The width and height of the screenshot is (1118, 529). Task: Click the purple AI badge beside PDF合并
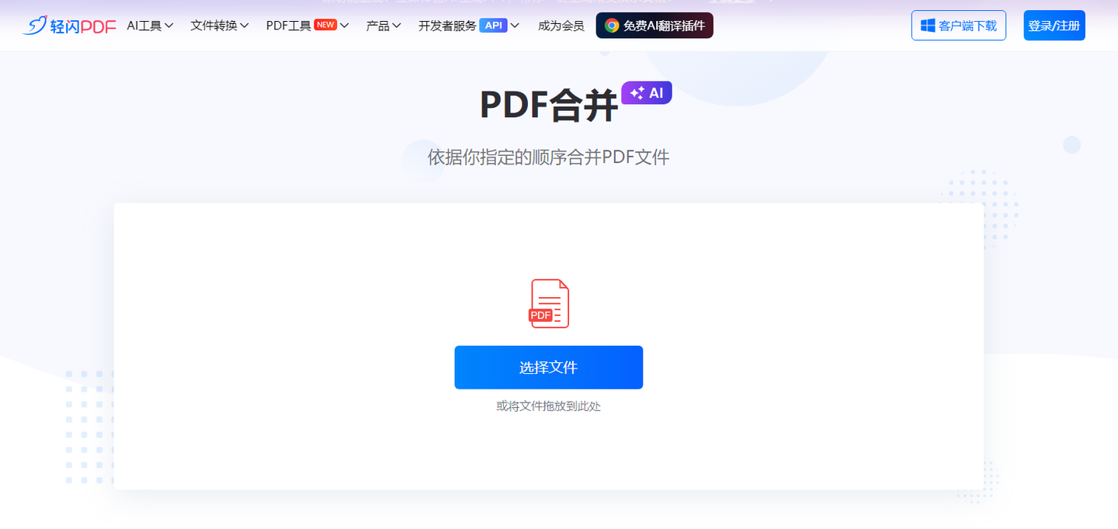646,93
